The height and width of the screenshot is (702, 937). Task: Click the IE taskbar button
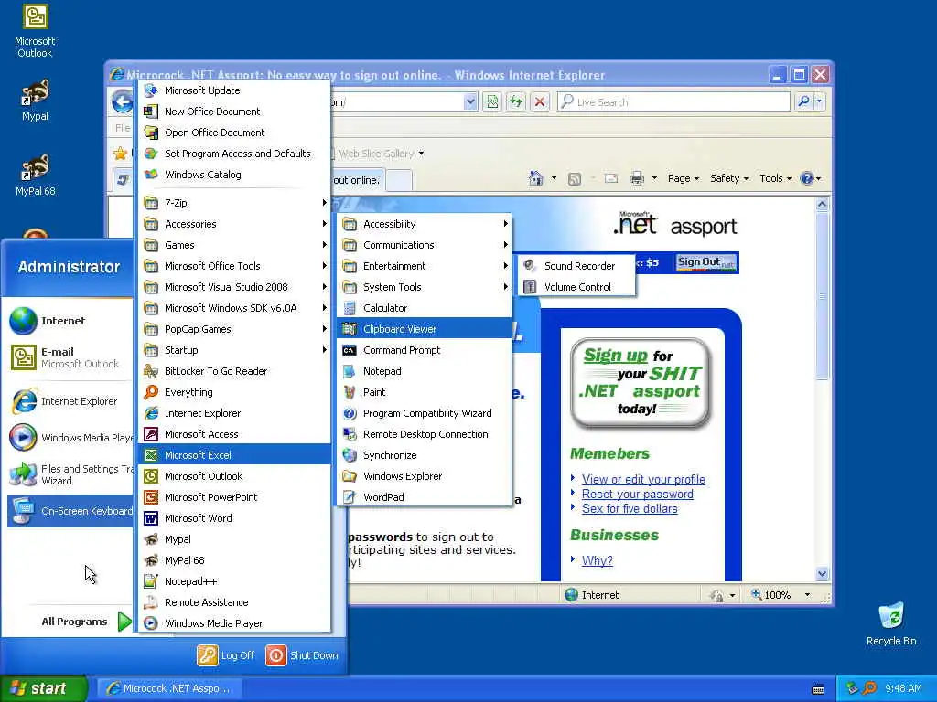168,689
